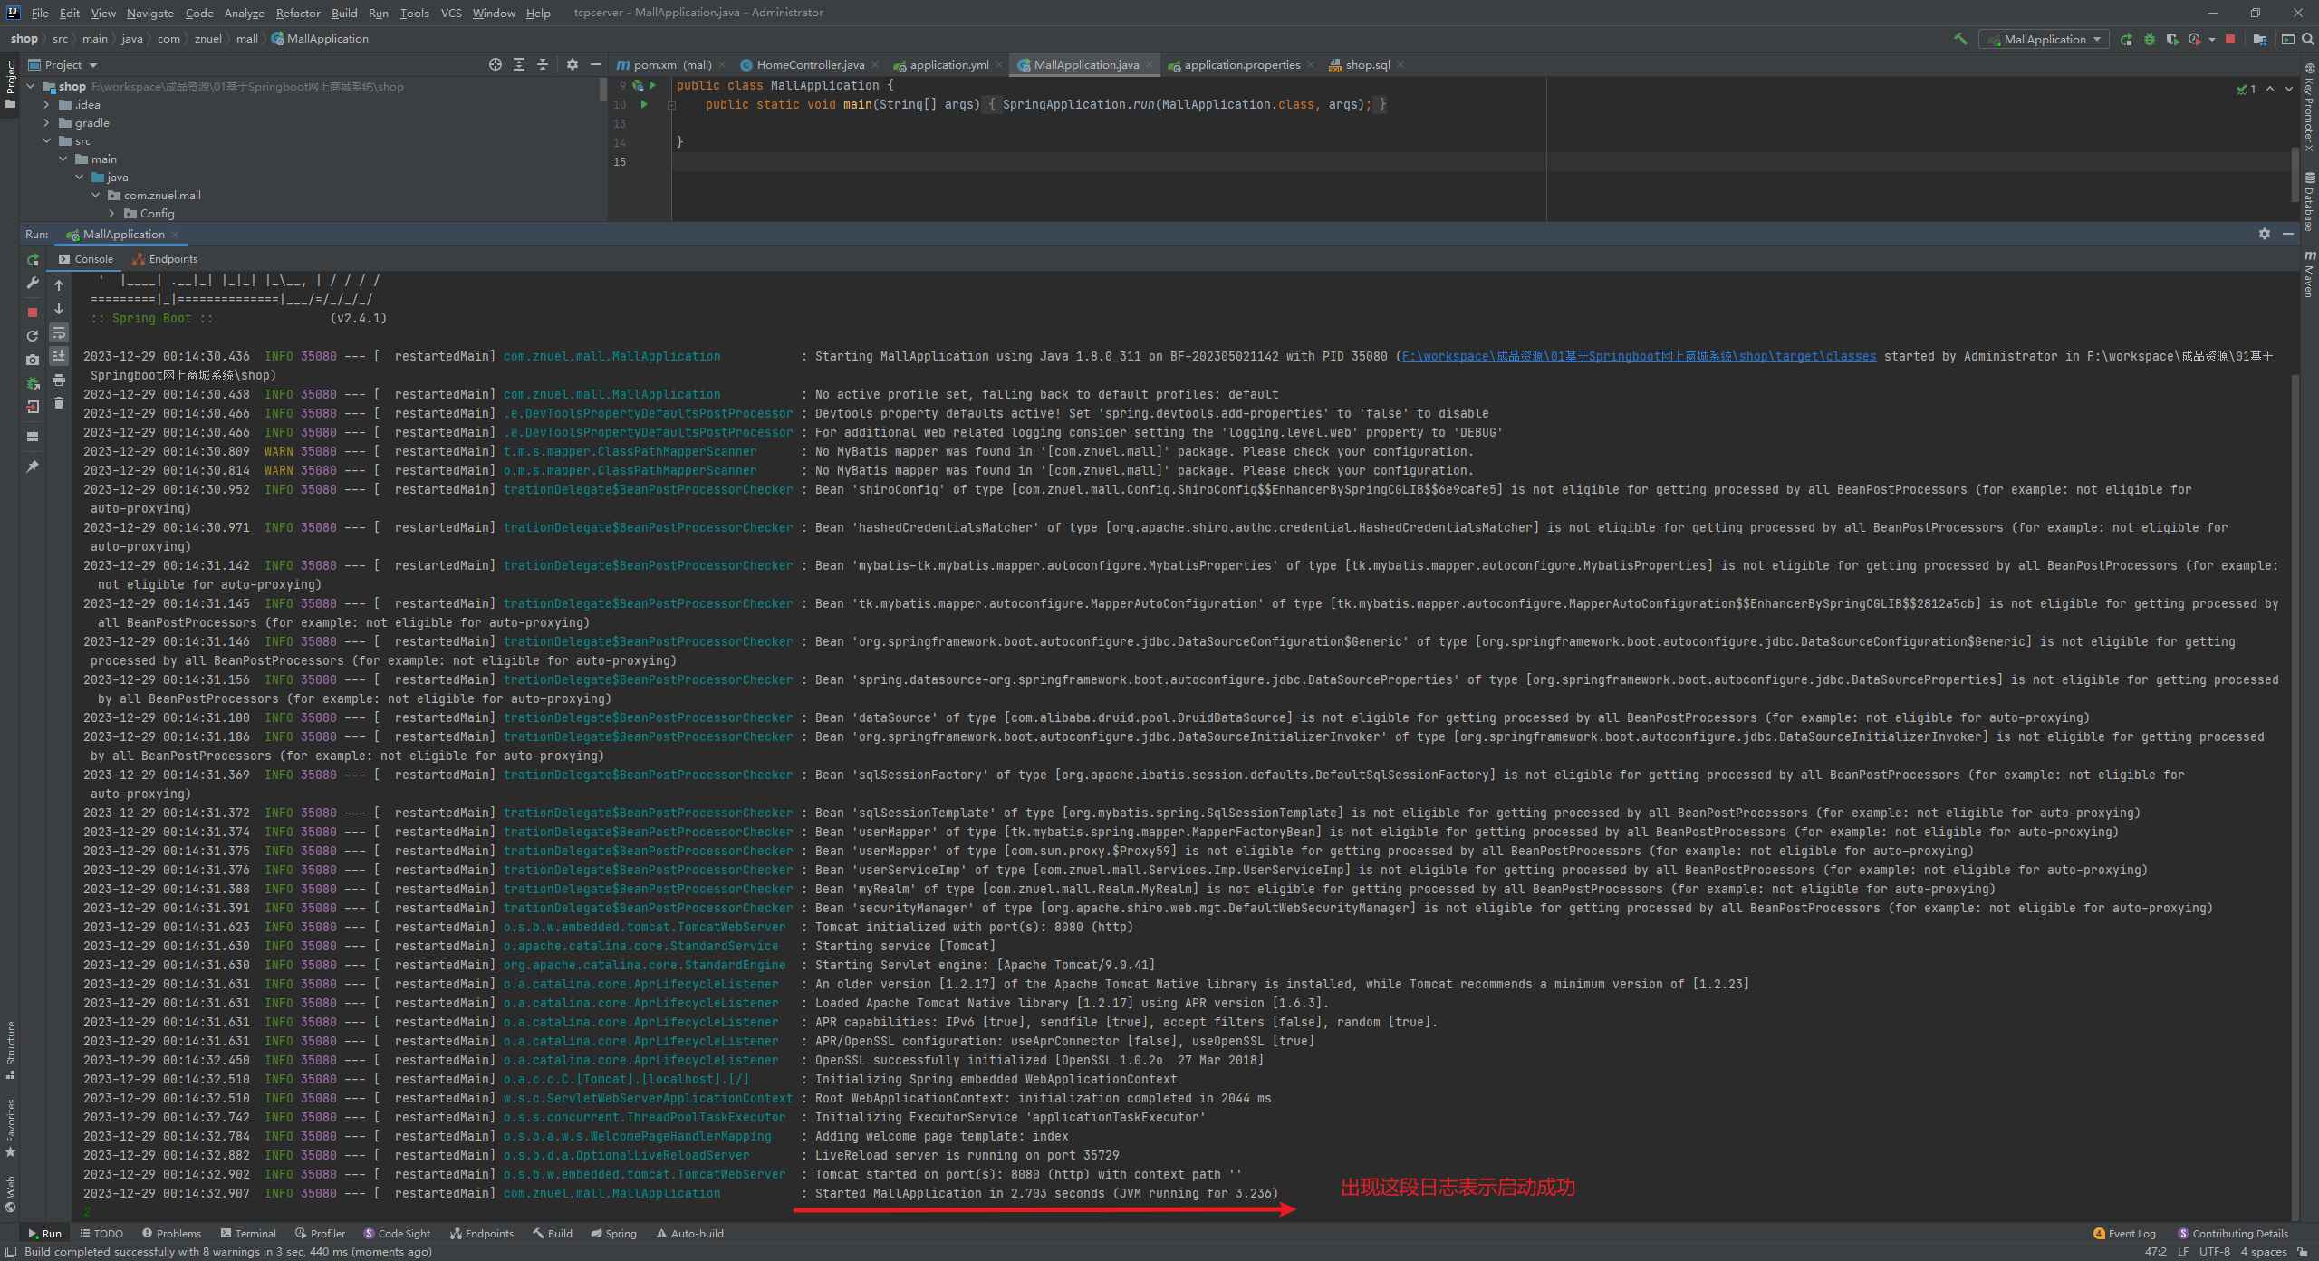Open Run panel settings gear
Screen dimensions: 2319x1261
tap(2265, 234)
